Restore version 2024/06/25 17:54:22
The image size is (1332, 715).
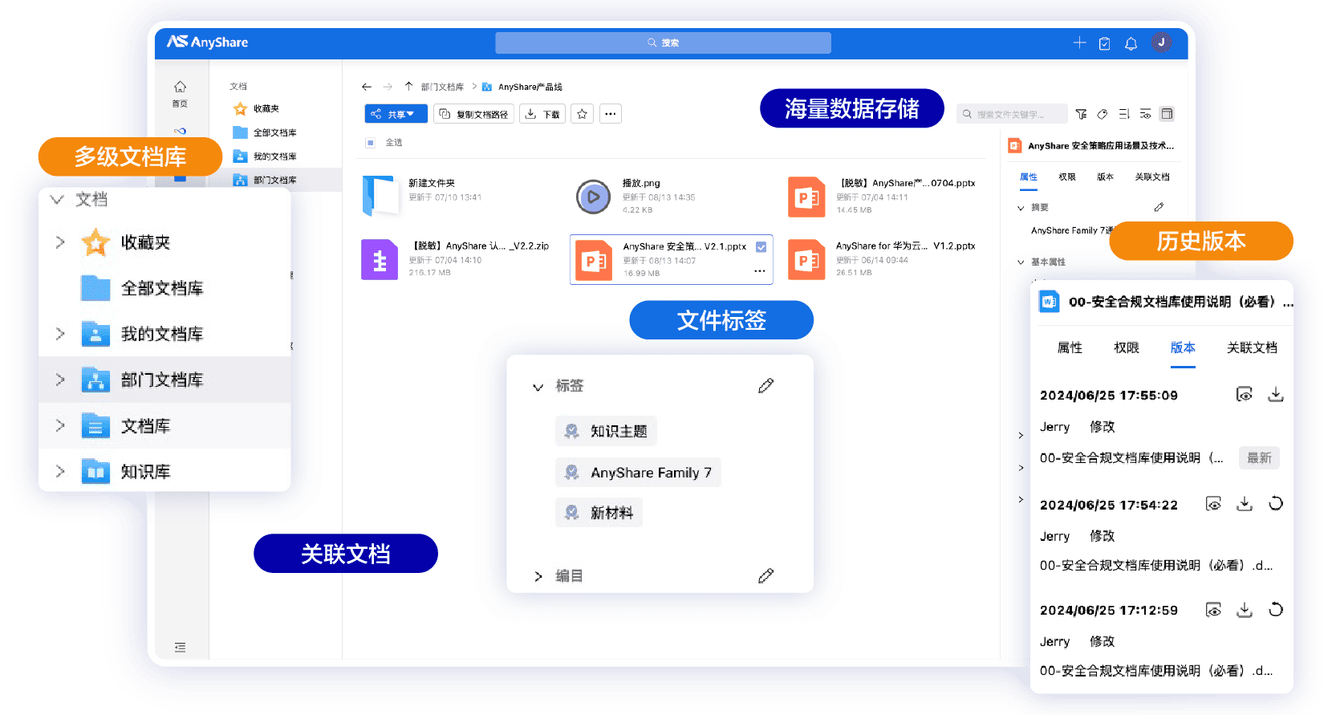pos(1276,504)
